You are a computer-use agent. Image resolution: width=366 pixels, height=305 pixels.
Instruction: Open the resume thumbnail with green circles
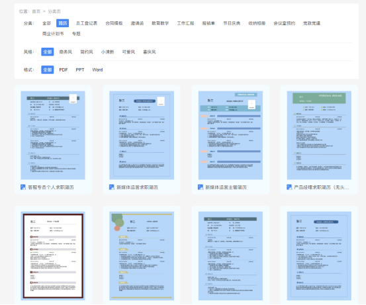click(142, 256)
